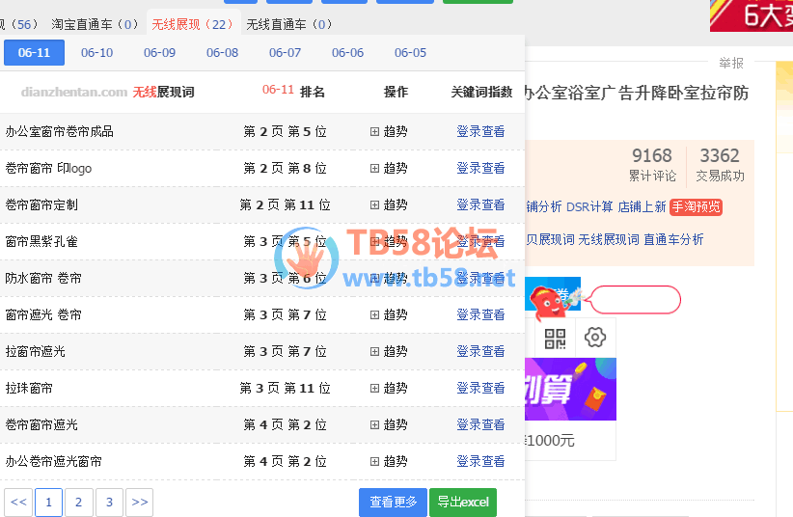Image resolution: width=793 pixels, height=517 pixels.
Task: Open the 无线展现词 link on the product page
Action: (x=609, y=240)
